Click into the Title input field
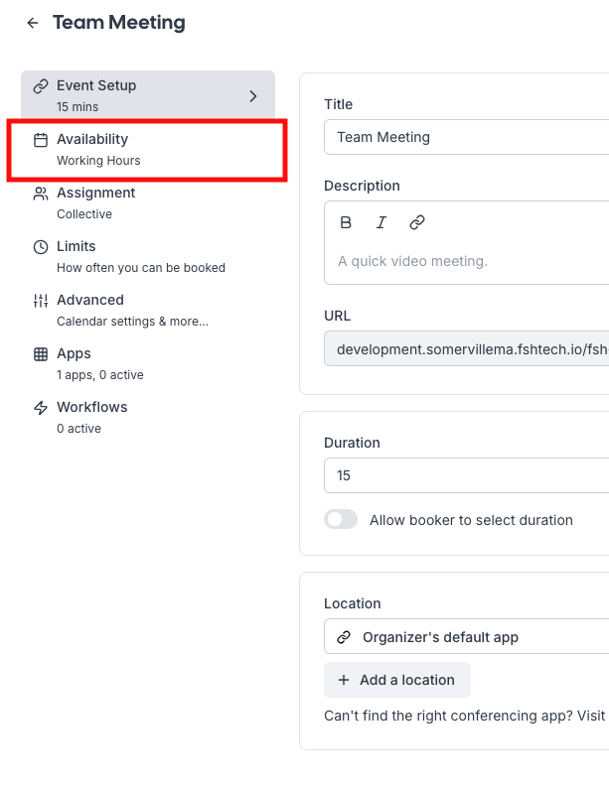 (x=467, y=137)
